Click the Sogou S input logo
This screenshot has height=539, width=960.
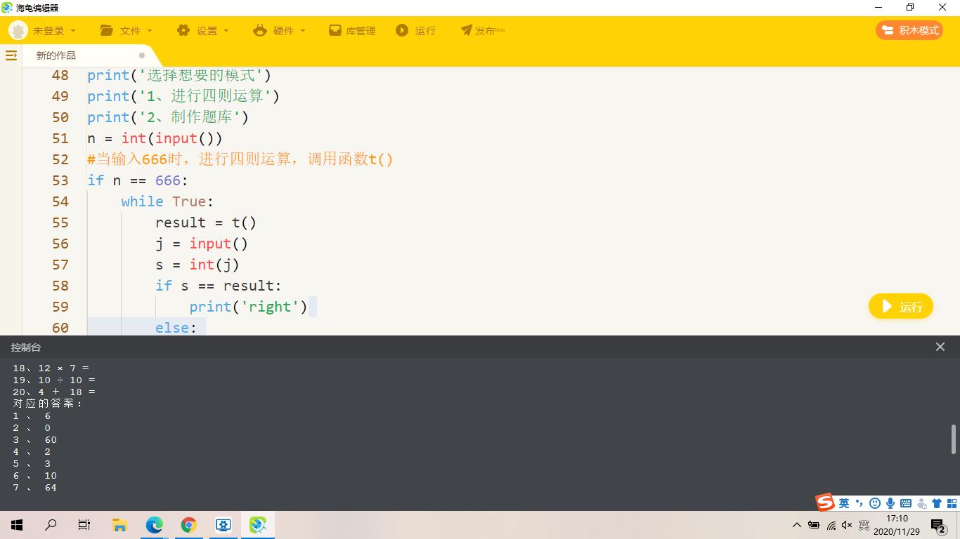(825, 502)
